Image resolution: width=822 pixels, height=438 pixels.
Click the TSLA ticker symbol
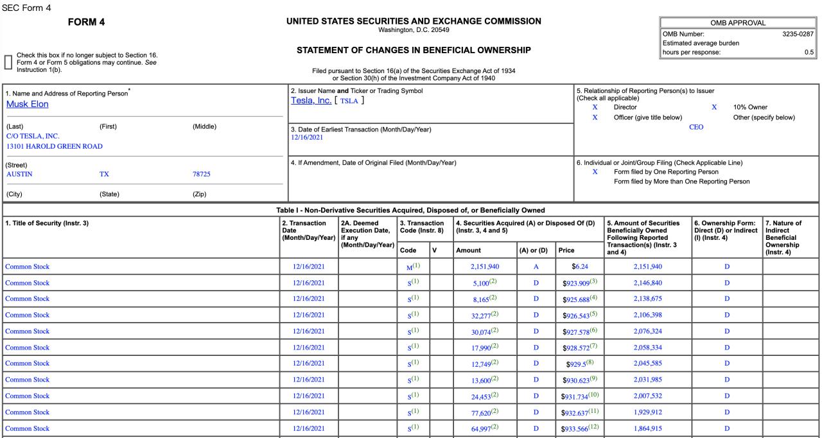click(x=349, y=101)
